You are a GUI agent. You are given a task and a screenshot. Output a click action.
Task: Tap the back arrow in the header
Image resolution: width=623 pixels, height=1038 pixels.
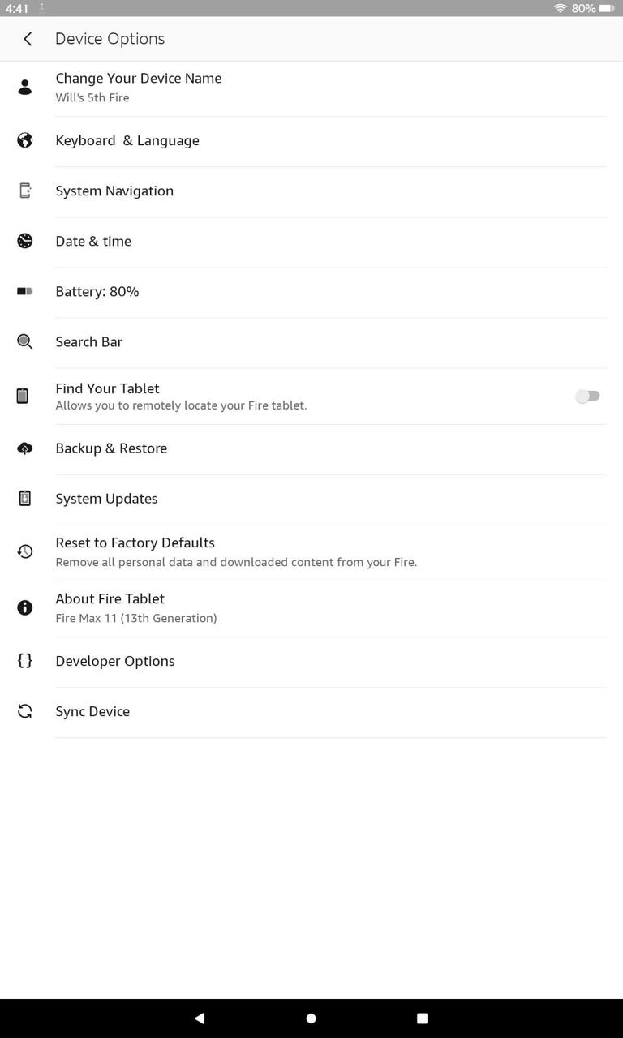coord(28,38)
